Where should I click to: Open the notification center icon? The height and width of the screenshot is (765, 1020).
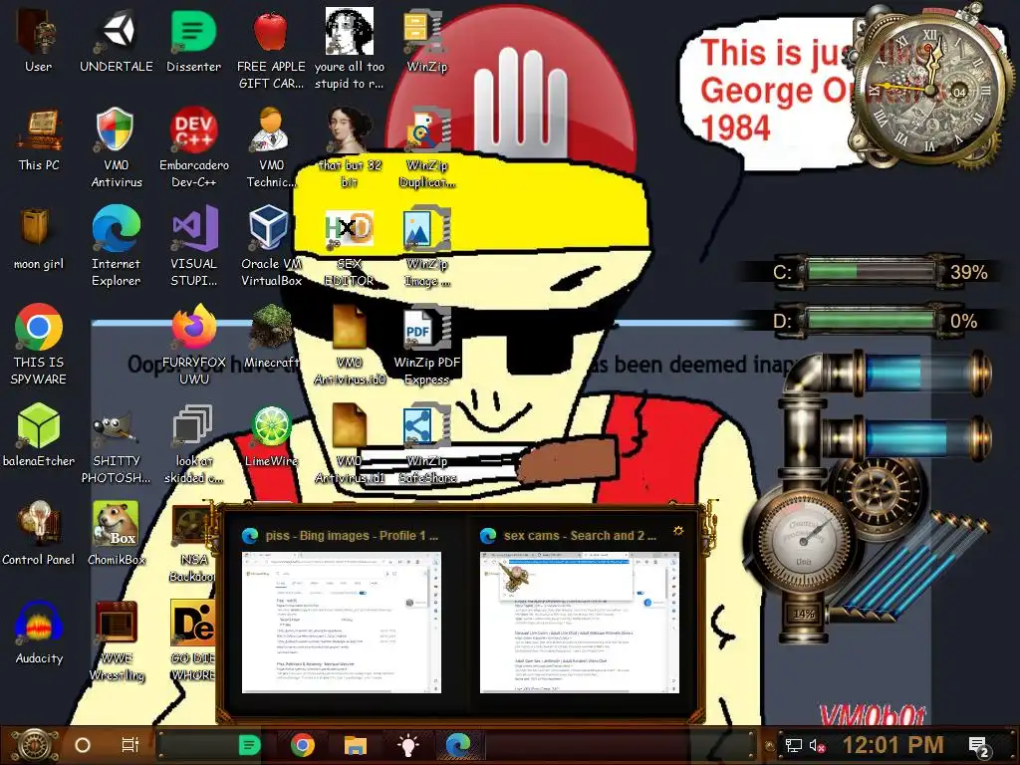[x=979, y=746]
